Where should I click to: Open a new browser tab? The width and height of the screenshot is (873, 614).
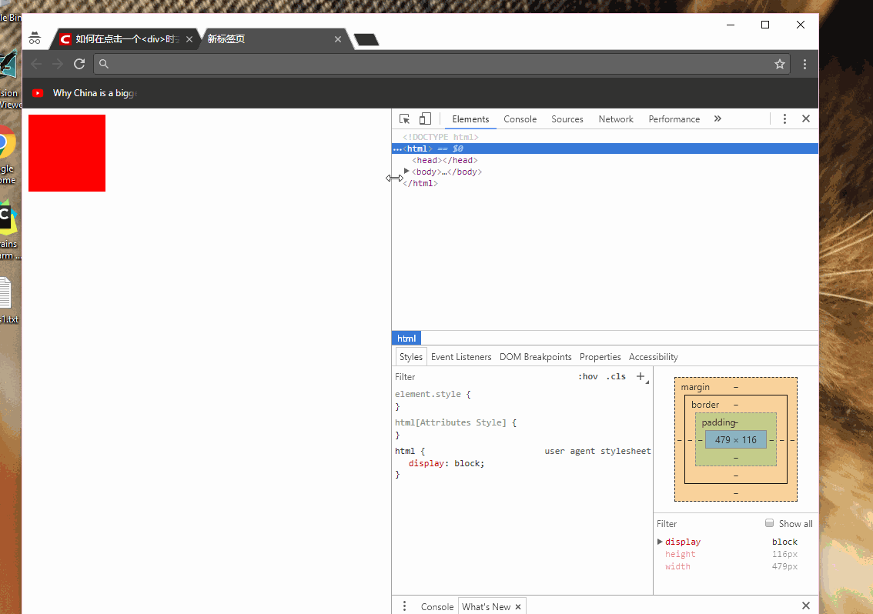click(366, 39)
